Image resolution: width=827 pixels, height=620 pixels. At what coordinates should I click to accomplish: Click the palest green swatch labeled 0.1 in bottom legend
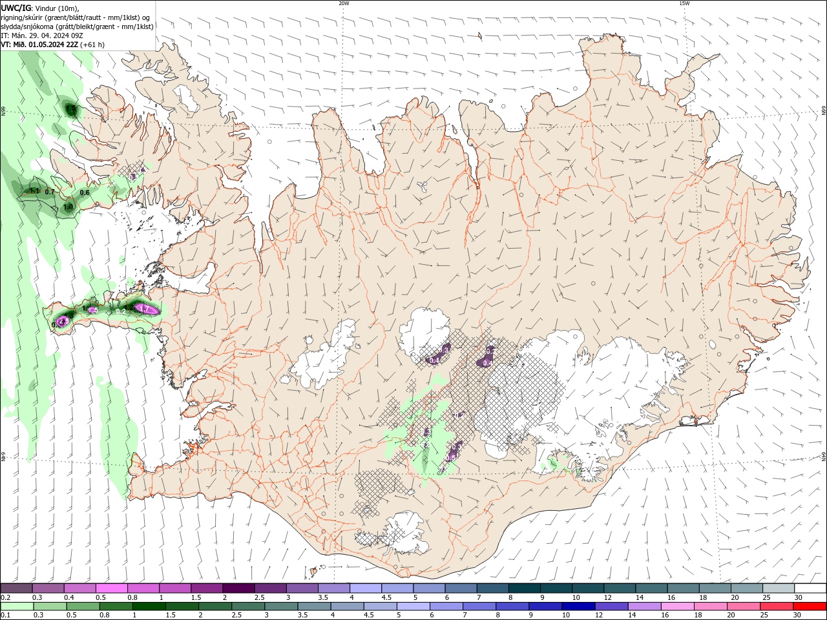17,606
